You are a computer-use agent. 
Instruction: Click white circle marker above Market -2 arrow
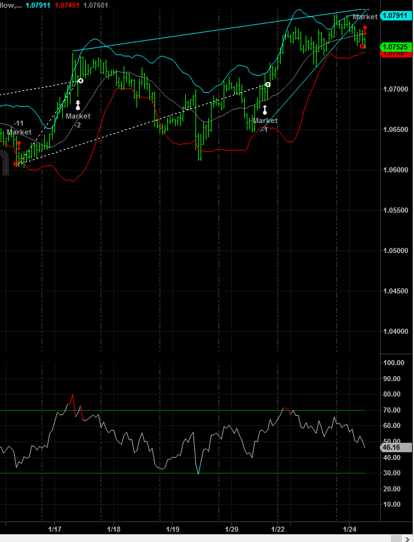[80, 81]
